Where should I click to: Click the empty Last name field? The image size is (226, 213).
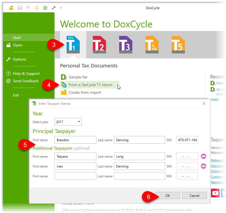[x=139, y=176]
